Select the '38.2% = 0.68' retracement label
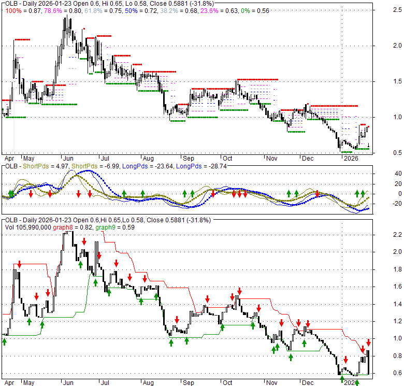The width and height of the screenshot is (404, 386). click(178, 11)
